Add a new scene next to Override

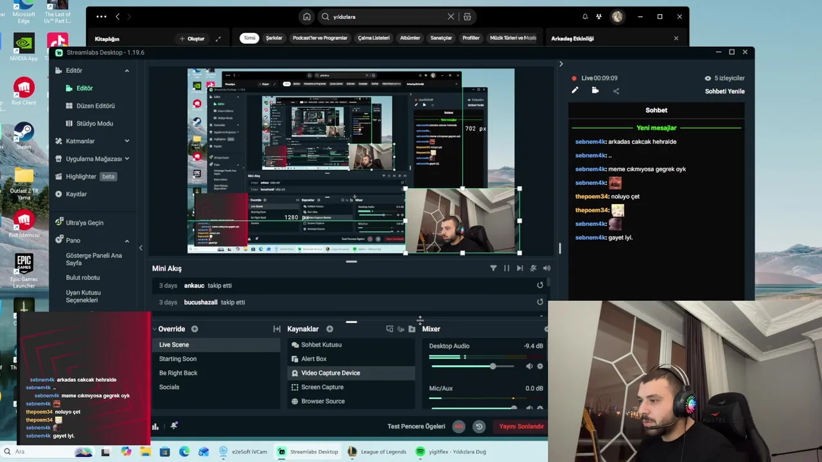(x=195, y=329)
